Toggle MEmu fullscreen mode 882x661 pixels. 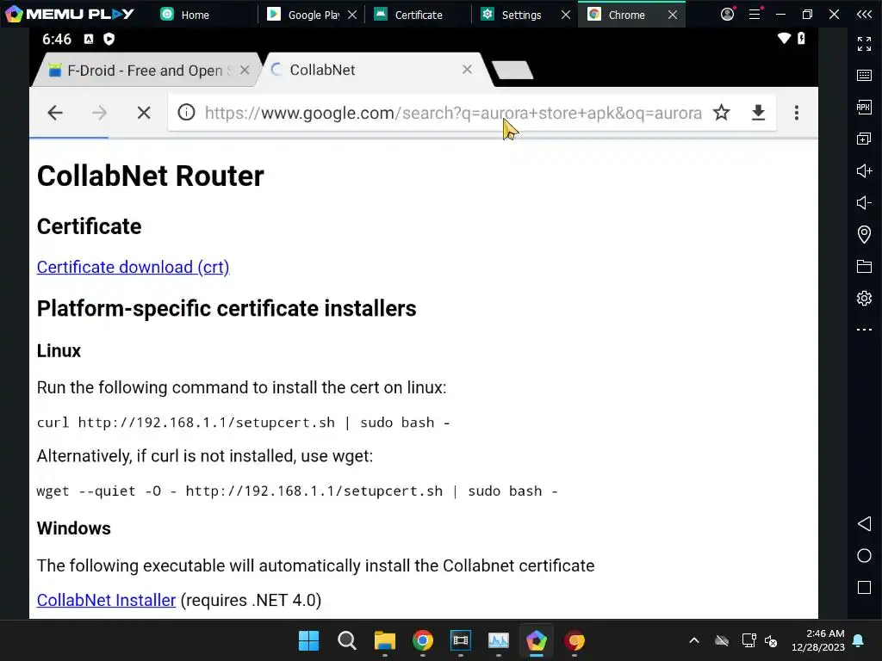(864, 43)
